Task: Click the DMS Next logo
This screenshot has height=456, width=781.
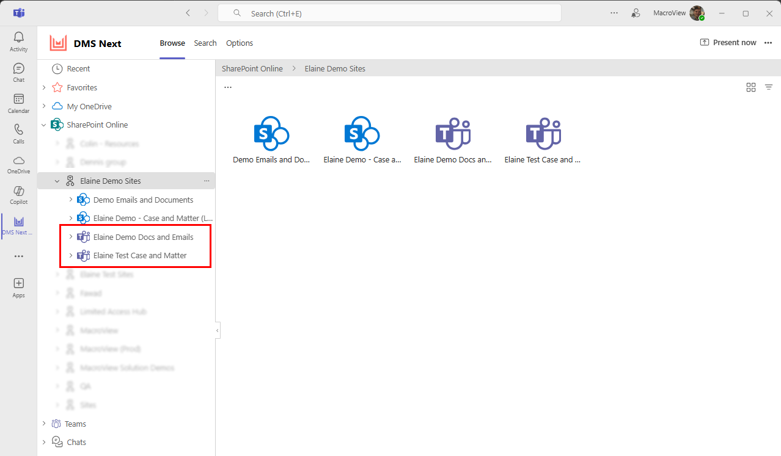Action: (58, 43)
